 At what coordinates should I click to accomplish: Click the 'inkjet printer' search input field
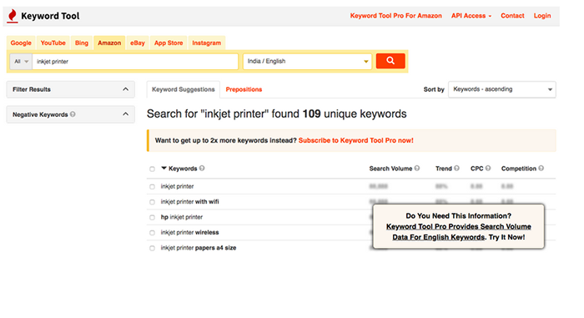pos(135,62)
